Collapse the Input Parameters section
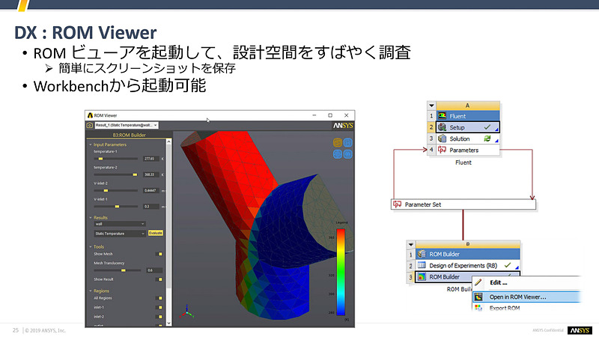The height and width of the screenshot is (337, 599). (x=91, y=145)
